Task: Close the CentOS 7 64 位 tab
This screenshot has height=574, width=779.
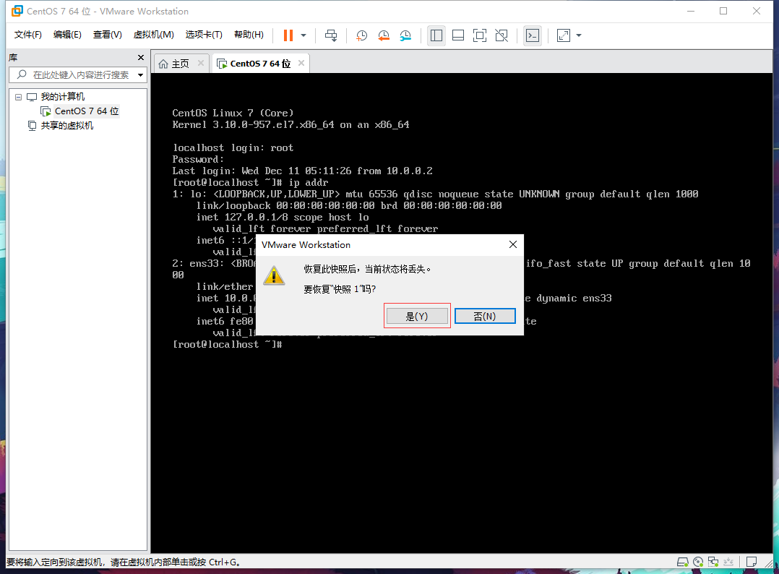Action: pos(301,63)
